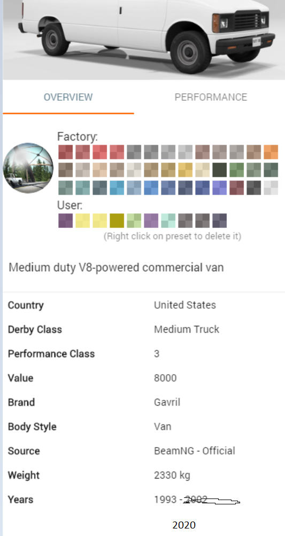Pick the maroon factory color swatch
This screenshot has height=536, width=285.
[x=236, y=188]
